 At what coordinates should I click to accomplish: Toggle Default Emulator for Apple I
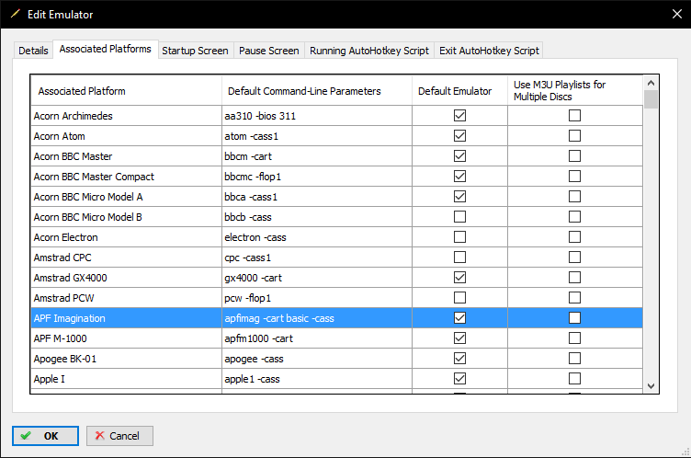point(459,379)
